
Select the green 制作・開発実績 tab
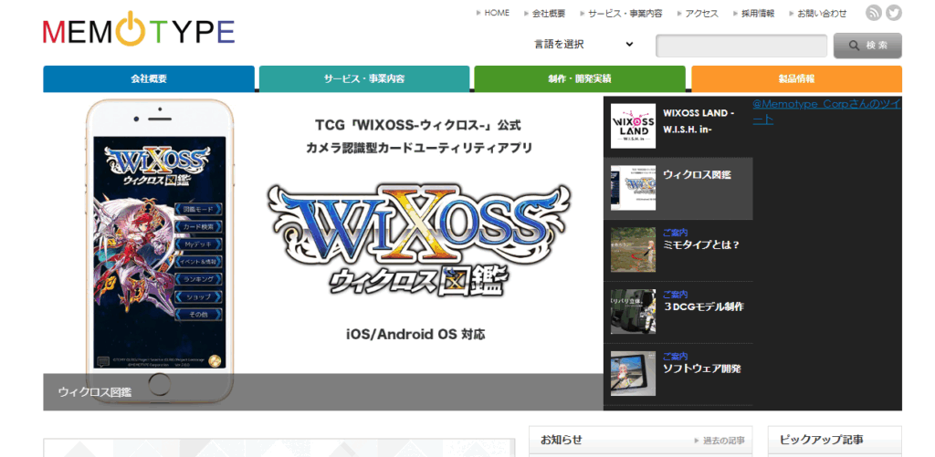coord(580,78)
